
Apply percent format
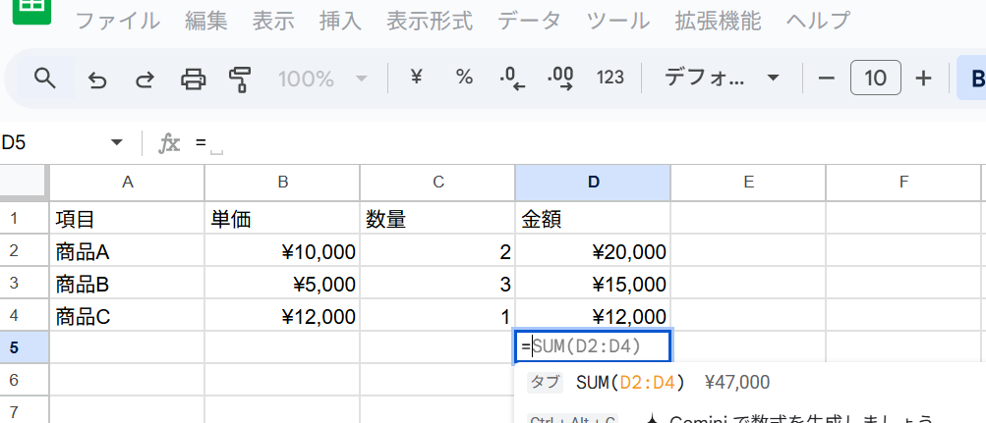[x=464, y=78]
